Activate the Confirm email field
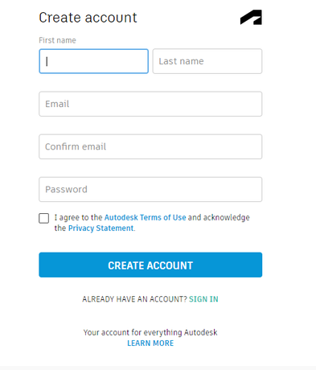Image resolution: width=316 pixels, height=370 pixels. (150, 146)
